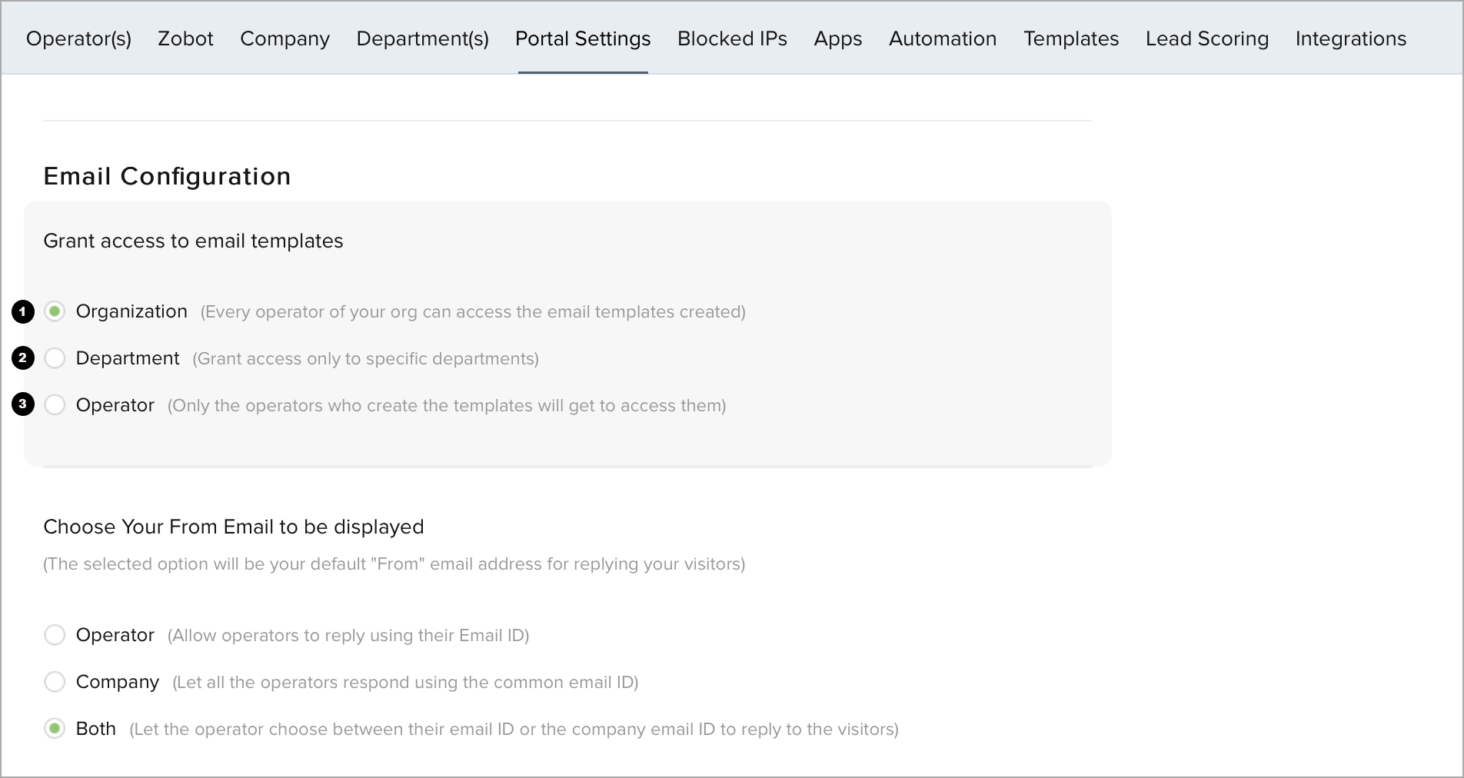Switch to the Zobot tab

coord(185,38)
